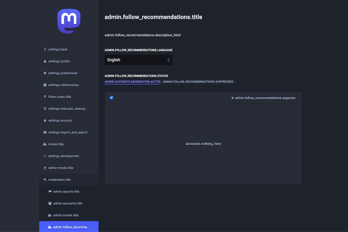Click the settings.back chevron icon

point(45,49)
